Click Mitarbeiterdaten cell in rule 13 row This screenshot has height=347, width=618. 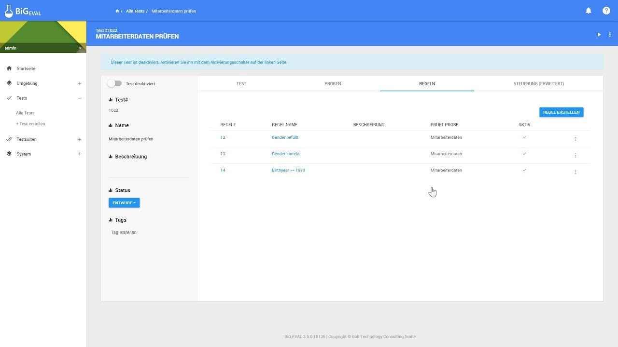[446, 154]
